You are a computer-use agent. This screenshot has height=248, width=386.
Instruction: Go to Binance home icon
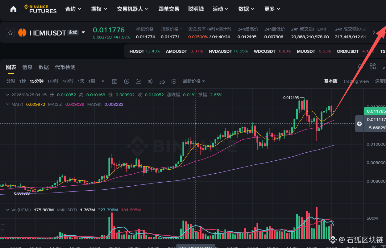coord(13,9)
